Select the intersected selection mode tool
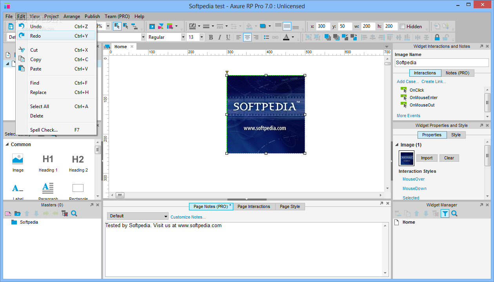The image size is (494, 282). 117,26
